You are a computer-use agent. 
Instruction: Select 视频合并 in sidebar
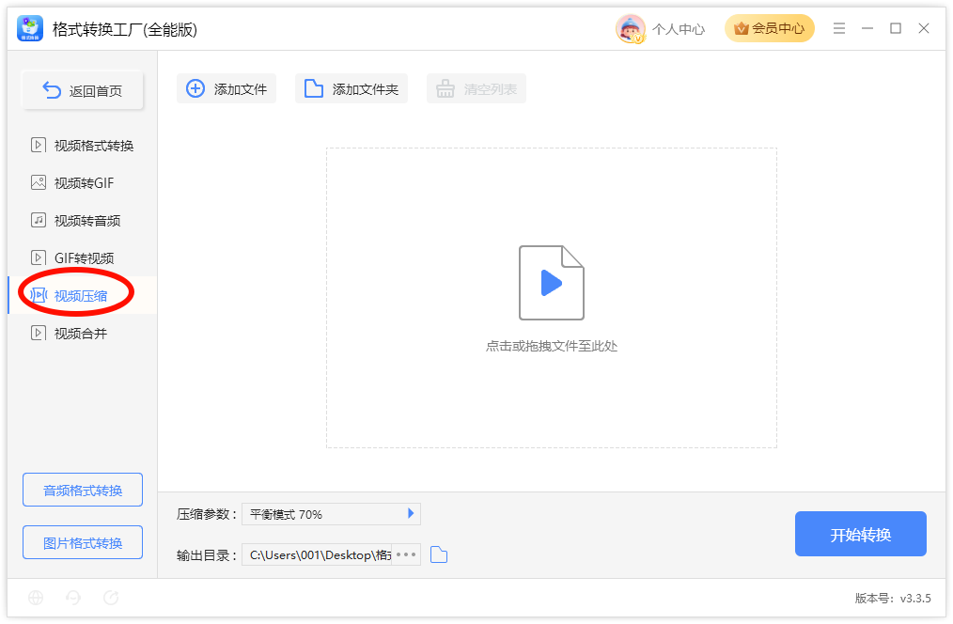pyautogui.click(x=82, y=334)
